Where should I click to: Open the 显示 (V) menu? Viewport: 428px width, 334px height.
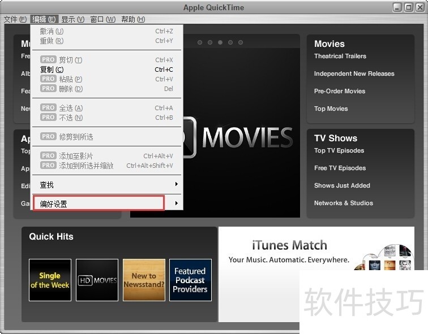(x=72, y=19)
